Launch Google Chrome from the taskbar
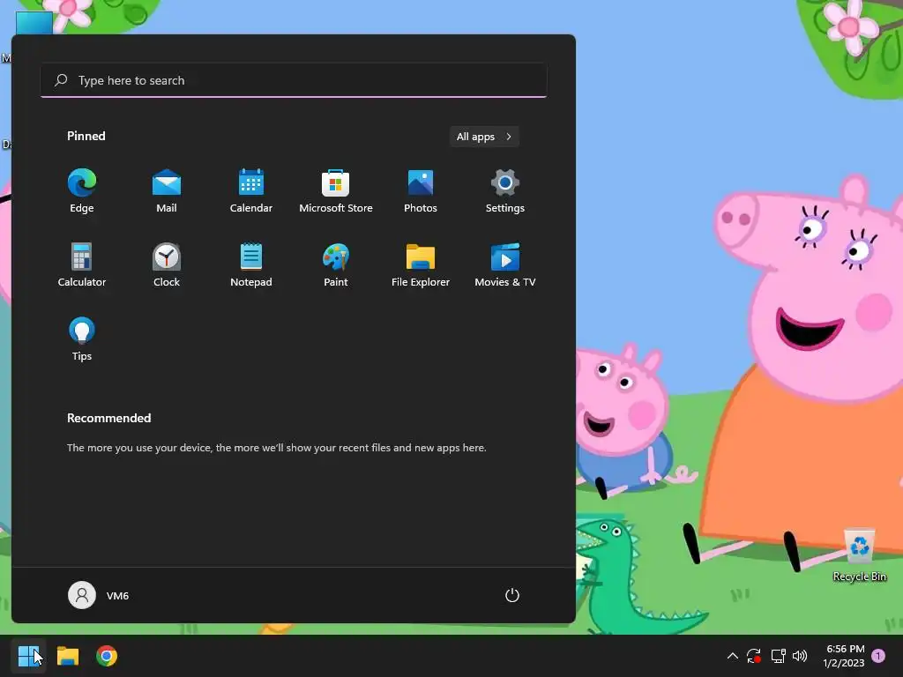The height and width of the screenshot is (677, 903). (107, 656)
